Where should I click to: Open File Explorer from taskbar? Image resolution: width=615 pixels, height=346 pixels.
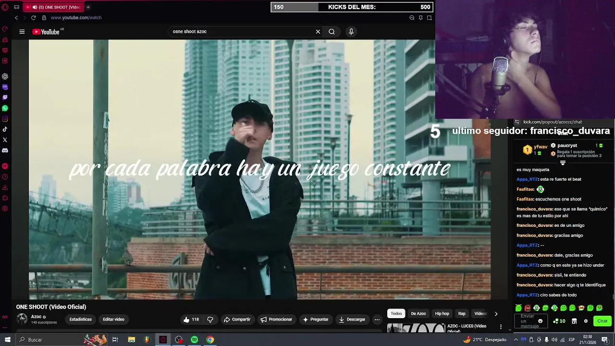pyautogui.click(x=131, y=340)
